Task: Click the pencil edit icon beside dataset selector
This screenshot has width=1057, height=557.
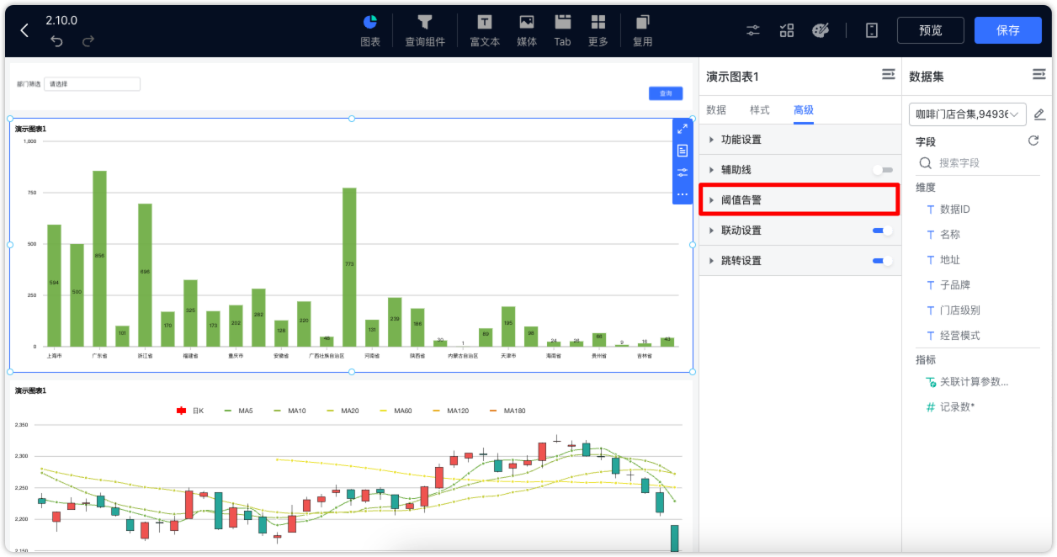Action: pyautogui.click(x=1039, y=114)
